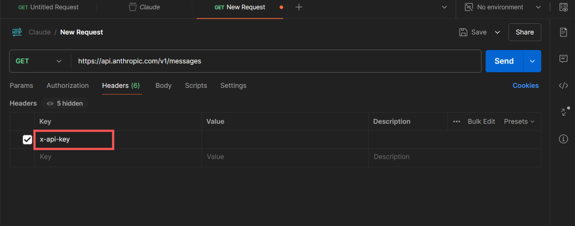This screenshot has height=226, width=575.
Task: Click the Save disk icon
Action: tap(463, 32)
